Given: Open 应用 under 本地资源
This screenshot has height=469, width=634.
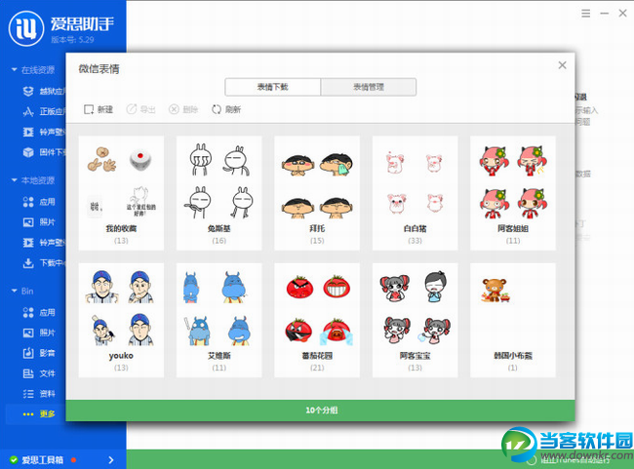Looking at the screenshot, I should pyautogui.click(x=39, y=202).
